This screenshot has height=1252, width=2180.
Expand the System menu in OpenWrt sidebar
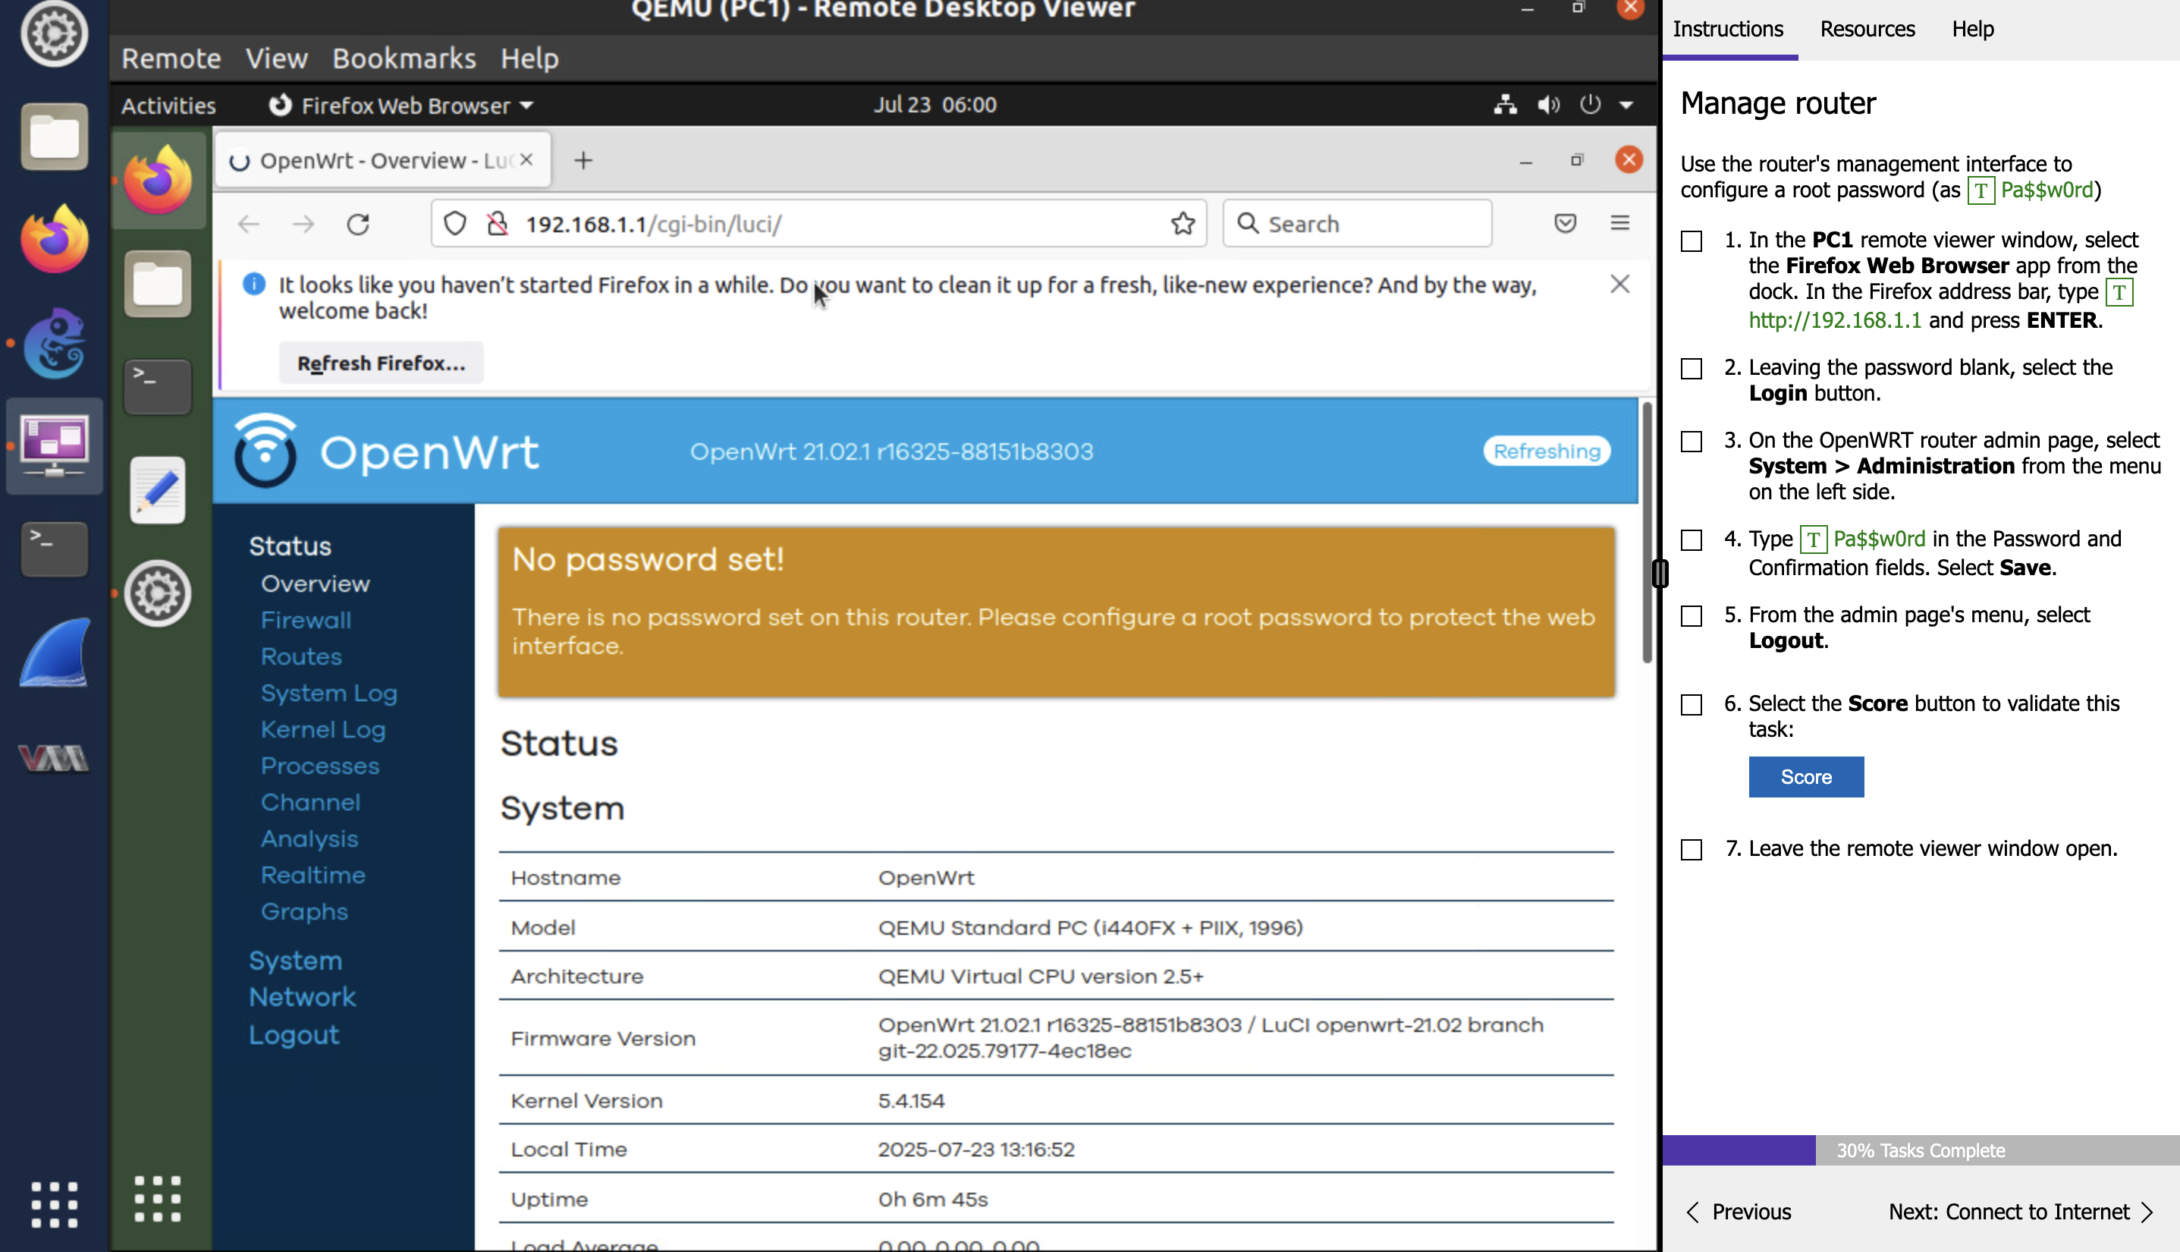click(x=295, y=961)
